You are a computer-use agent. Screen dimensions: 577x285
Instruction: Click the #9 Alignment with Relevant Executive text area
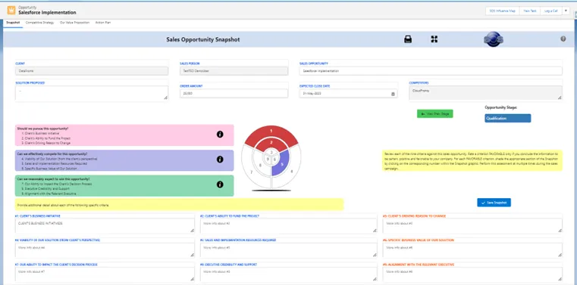click(x=472, y=274)
